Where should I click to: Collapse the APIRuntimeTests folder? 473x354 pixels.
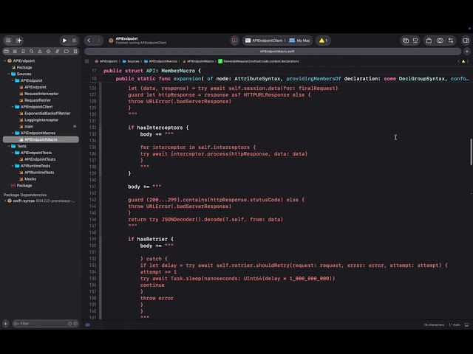click(13, 165)
